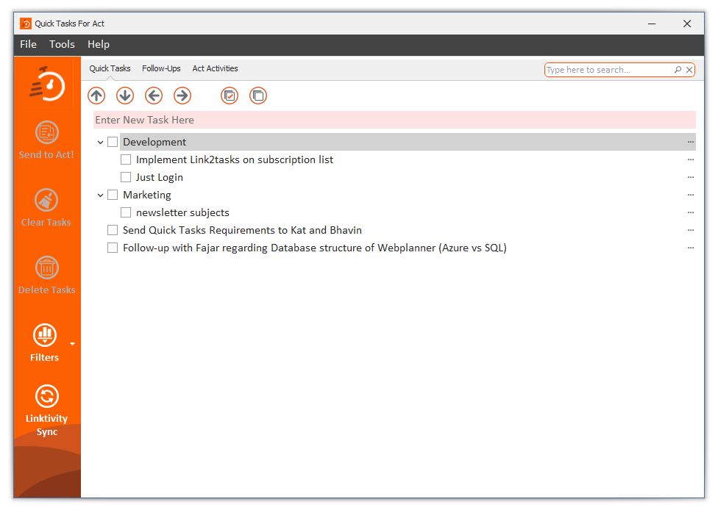Check the Implement Link2tasks on subscription list checkbox

pyautogui.click(x=126, y=159)
